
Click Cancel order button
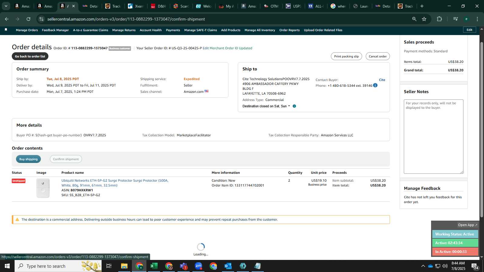378,56
